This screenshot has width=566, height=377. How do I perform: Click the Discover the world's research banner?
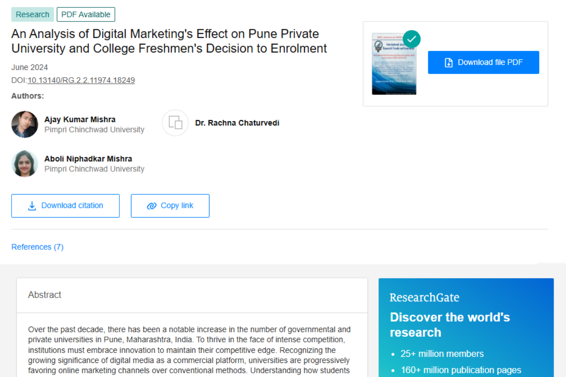pos(450,325)
